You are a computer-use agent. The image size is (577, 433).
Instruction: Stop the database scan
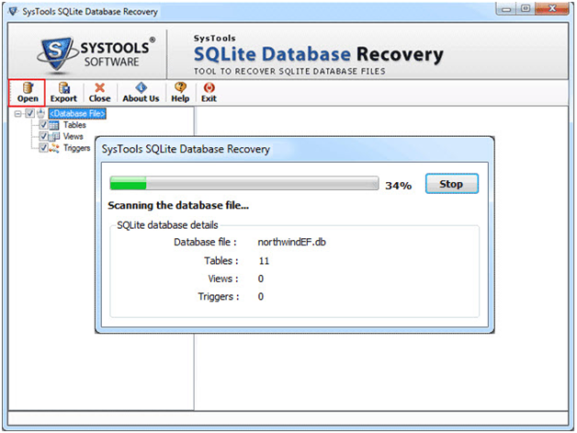451,184
